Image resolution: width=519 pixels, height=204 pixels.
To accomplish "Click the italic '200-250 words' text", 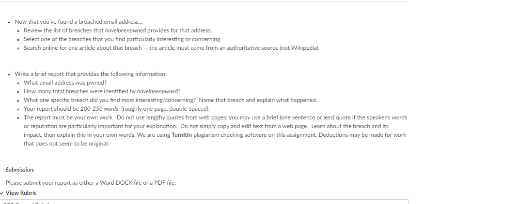I will (x=99, y=109).
